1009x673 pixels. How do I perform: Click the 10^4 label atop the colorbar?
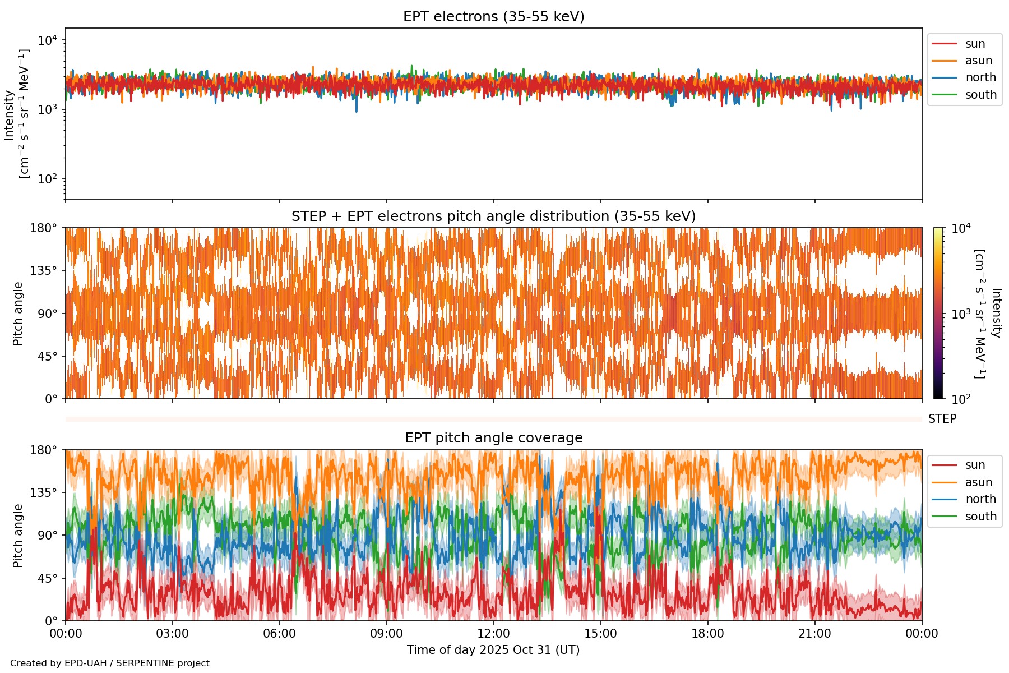961,228
